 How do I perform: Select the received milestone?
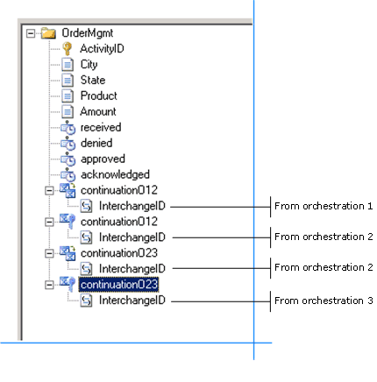tap(101, 127)
